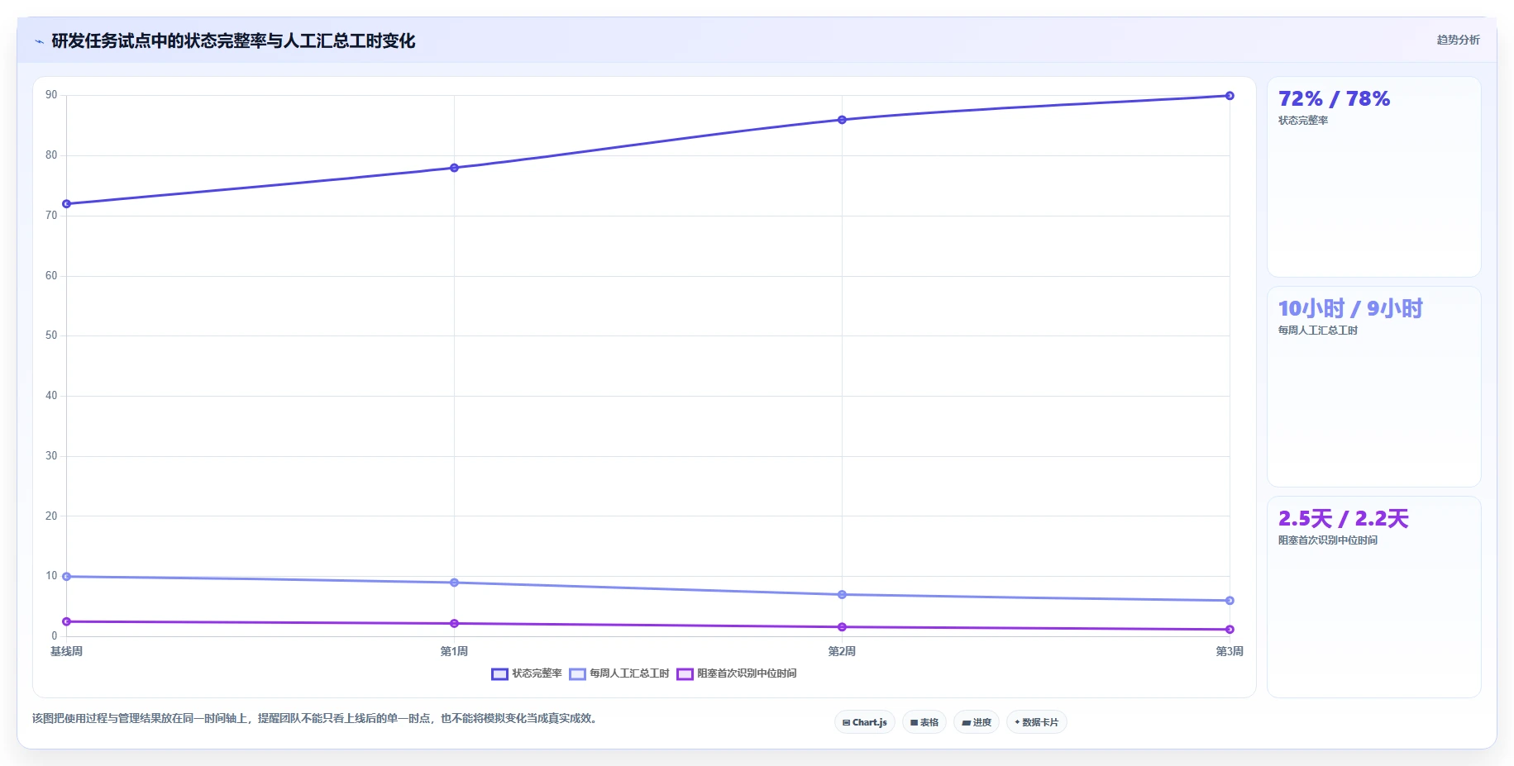Viewport: 1514px width, 766px height.
Task: Click the 20 y-axis tick label
Action: (51, 516)
